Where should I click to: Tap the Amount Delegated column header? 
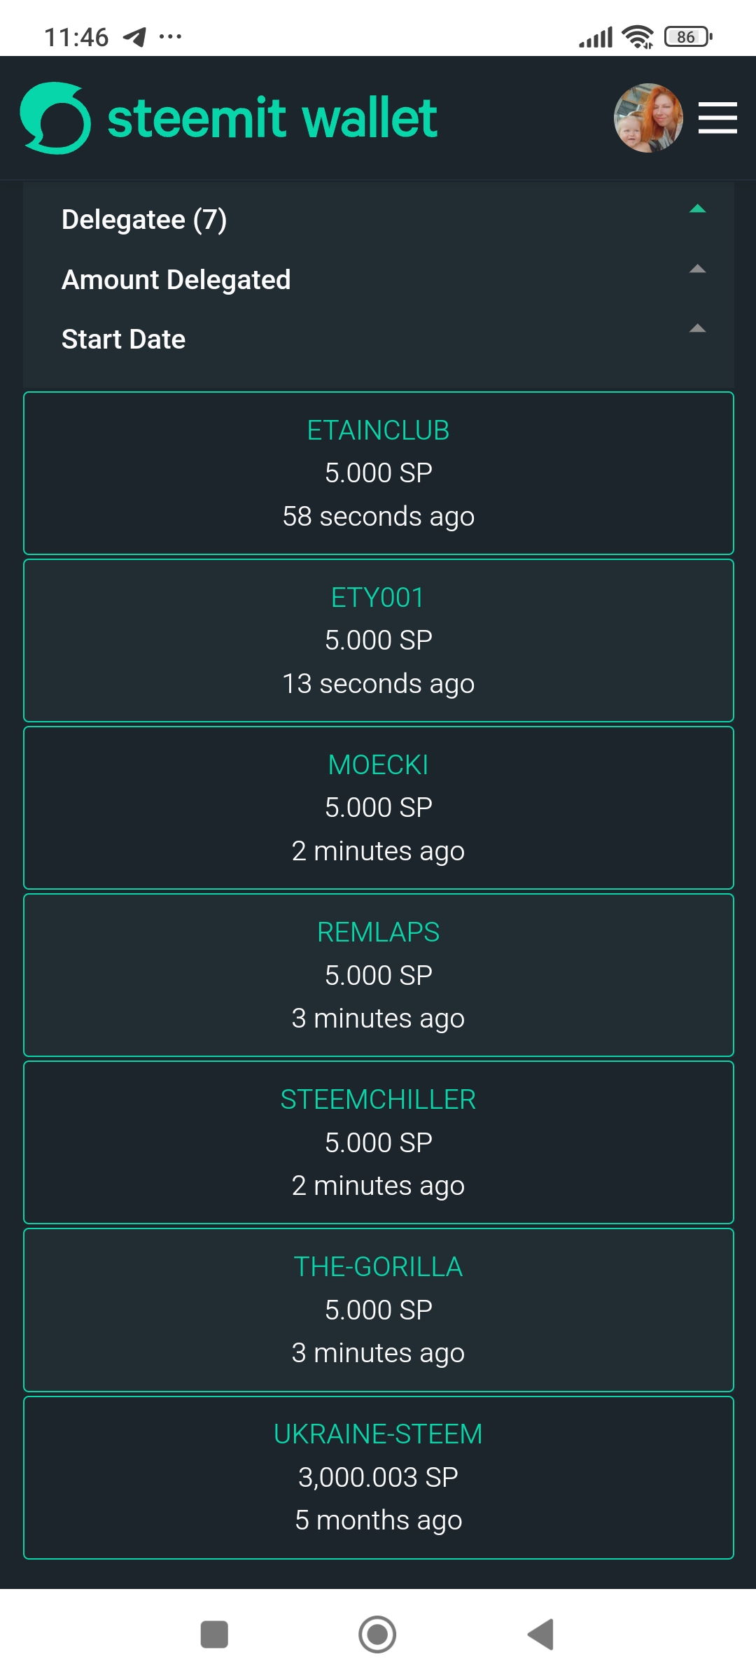[x=176, y=280]
